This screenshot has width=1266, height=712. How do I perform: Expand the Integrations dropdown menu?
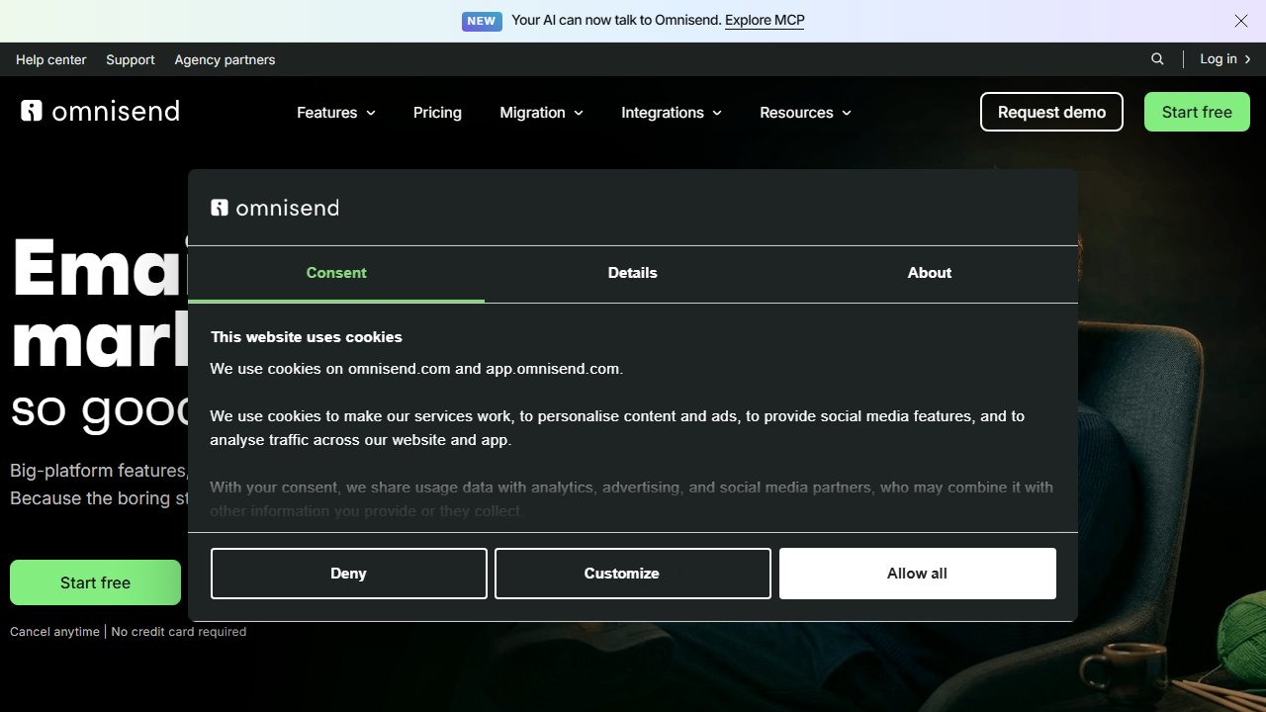click(672, 113)
